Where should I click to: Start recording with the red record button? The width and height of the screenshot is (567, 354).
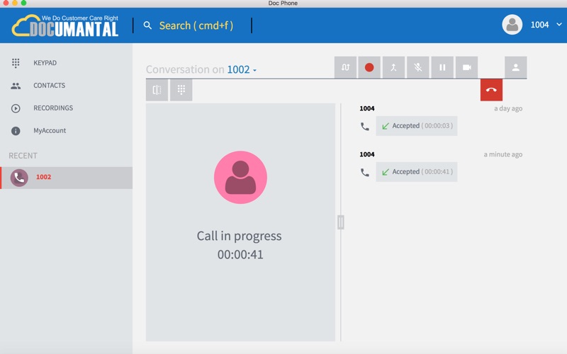point(369,67)
